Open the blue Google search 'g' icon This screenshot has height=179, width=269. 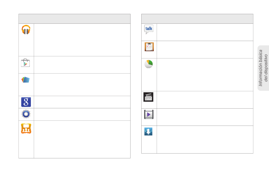point(26,102)
